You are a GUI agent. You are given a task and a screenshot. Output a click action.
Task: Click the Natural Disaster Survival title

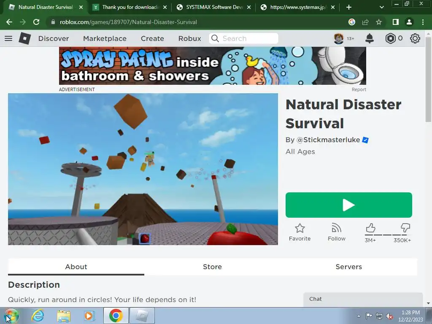pos(343,114)
